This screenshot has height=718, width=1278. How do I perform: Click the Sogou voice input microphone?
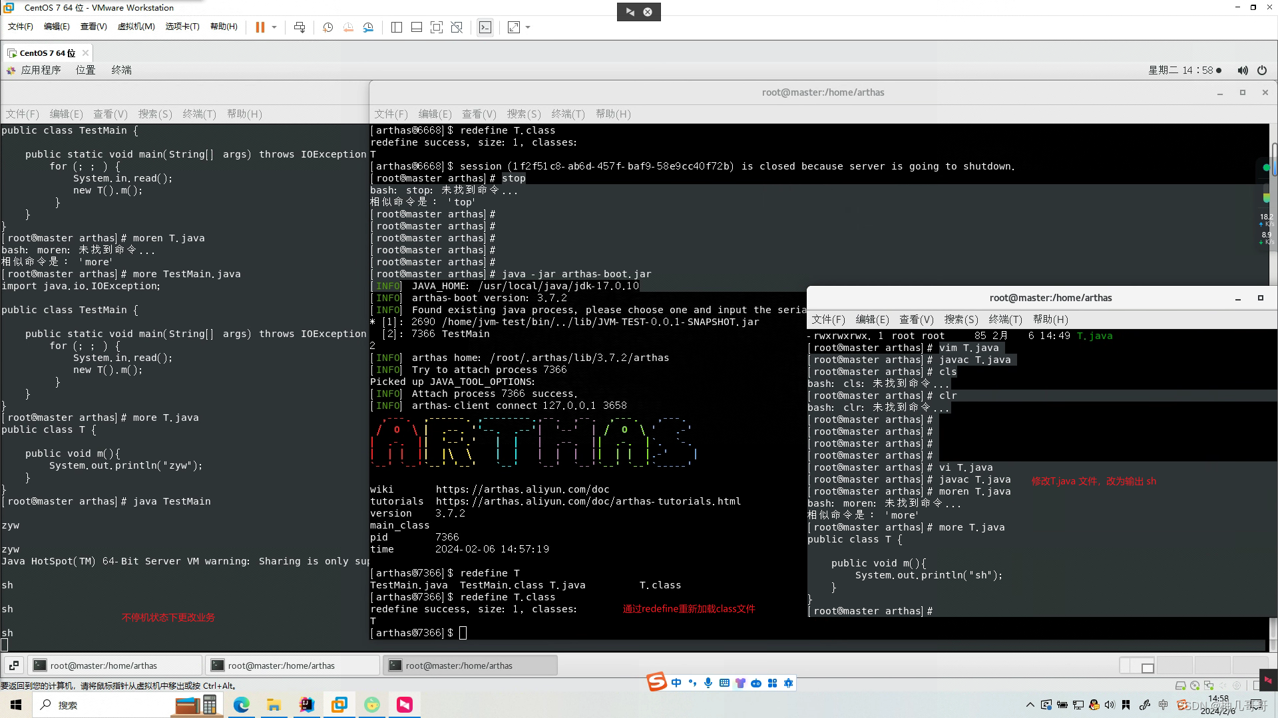pos(708,683)
